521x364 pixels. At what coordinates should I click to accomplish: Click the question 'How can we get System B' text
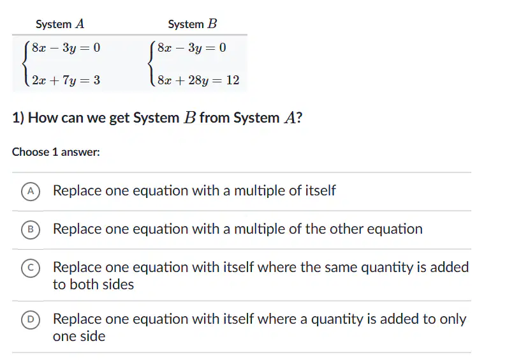[x=157, y=118]
